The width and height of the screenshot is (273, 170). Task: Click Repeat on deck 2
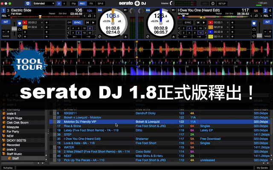coord(219,14)
